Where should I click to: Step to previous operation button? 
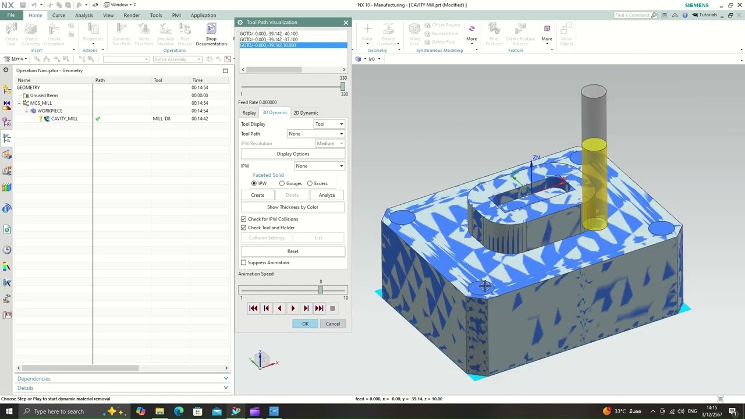coord(266,308)
